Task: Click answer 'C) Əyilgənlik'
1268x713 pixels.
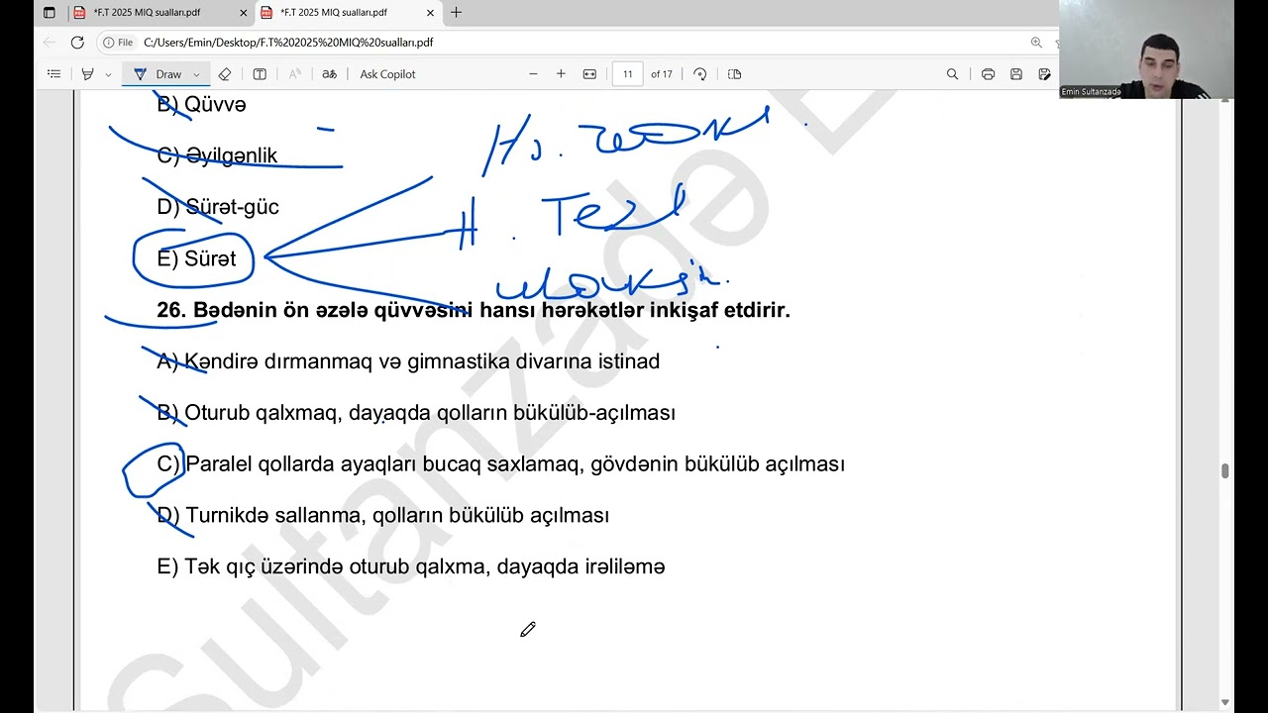Action: pyautogui.click(x=217, y=155)
